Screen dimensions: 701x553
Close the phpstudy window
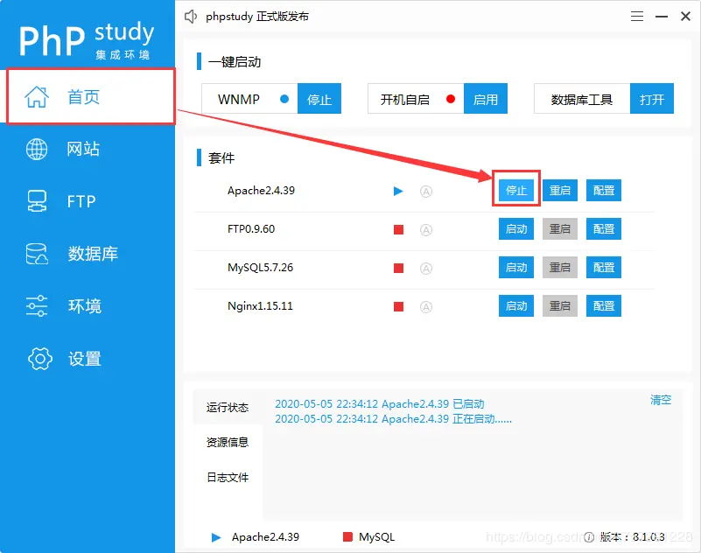[685, 17]
